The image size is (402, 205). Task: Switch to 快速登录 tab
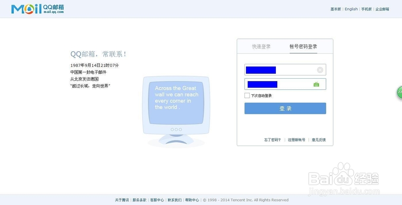coord(261,47)
